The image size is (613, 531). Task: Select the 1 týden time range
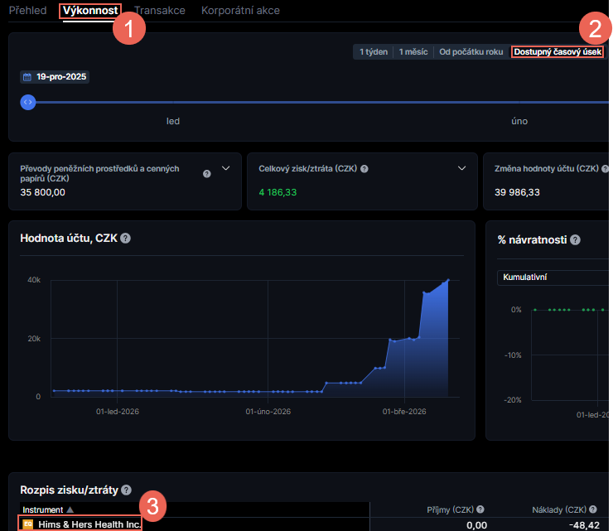374,51
